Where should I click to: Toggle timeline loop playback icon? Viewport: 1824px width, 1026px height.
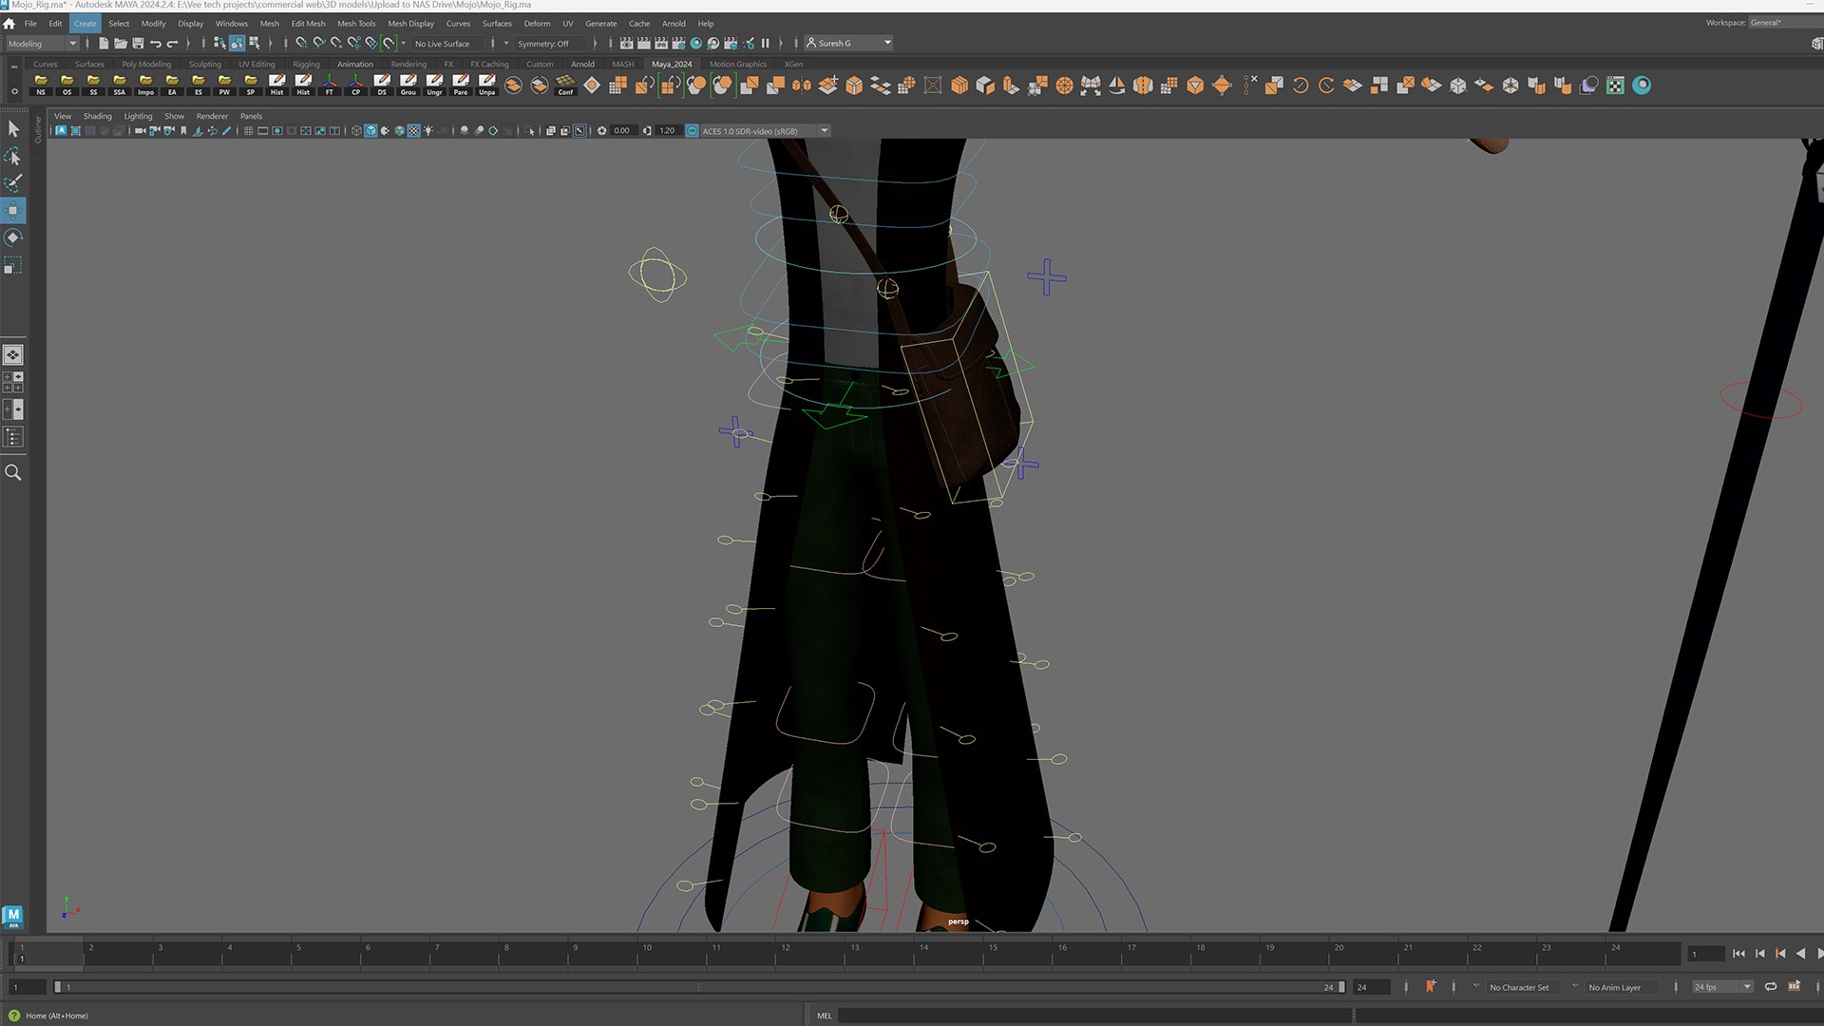(x=1771, y=987)
